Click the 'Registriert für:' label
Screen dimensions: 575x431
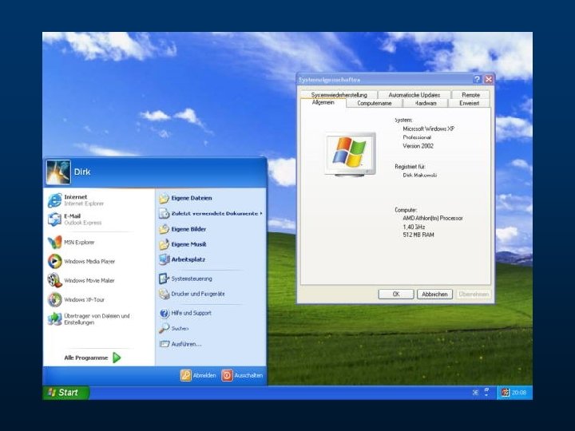point(410,166)
